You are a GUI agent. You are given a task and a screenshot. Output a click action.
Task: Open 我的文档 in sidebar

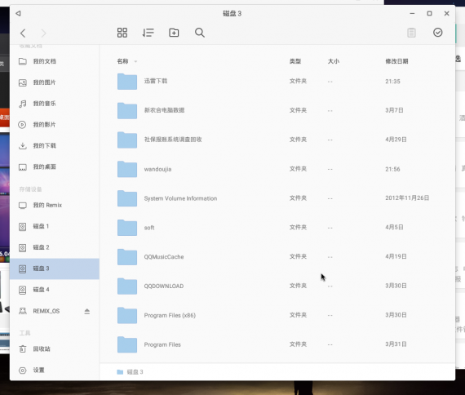tap(55, 61)
